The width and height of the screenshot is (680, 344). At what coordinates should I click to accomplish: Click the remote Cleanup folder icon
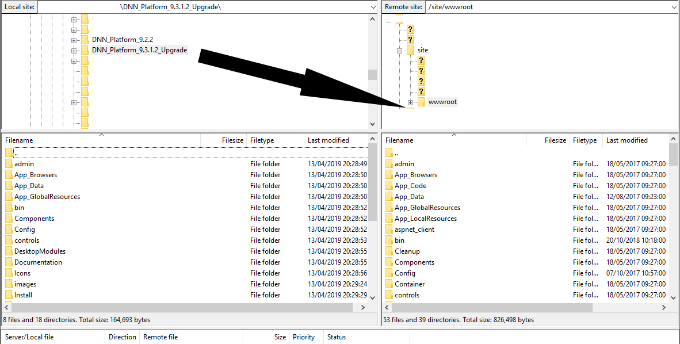[389, 251]
